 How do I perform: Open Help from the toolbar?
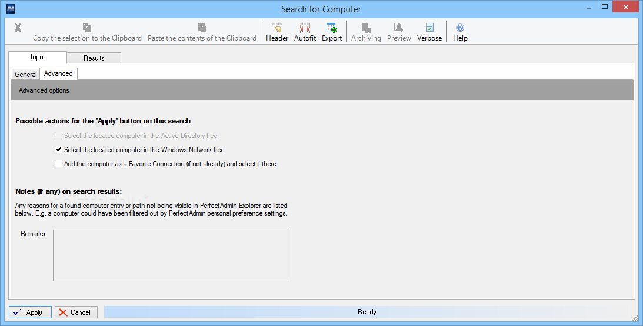460,32
